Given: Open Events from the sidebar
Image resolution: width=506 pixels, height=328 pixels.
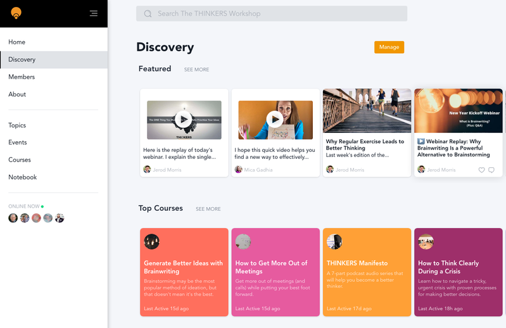Looking at the screenshot, I should (54, 142).
